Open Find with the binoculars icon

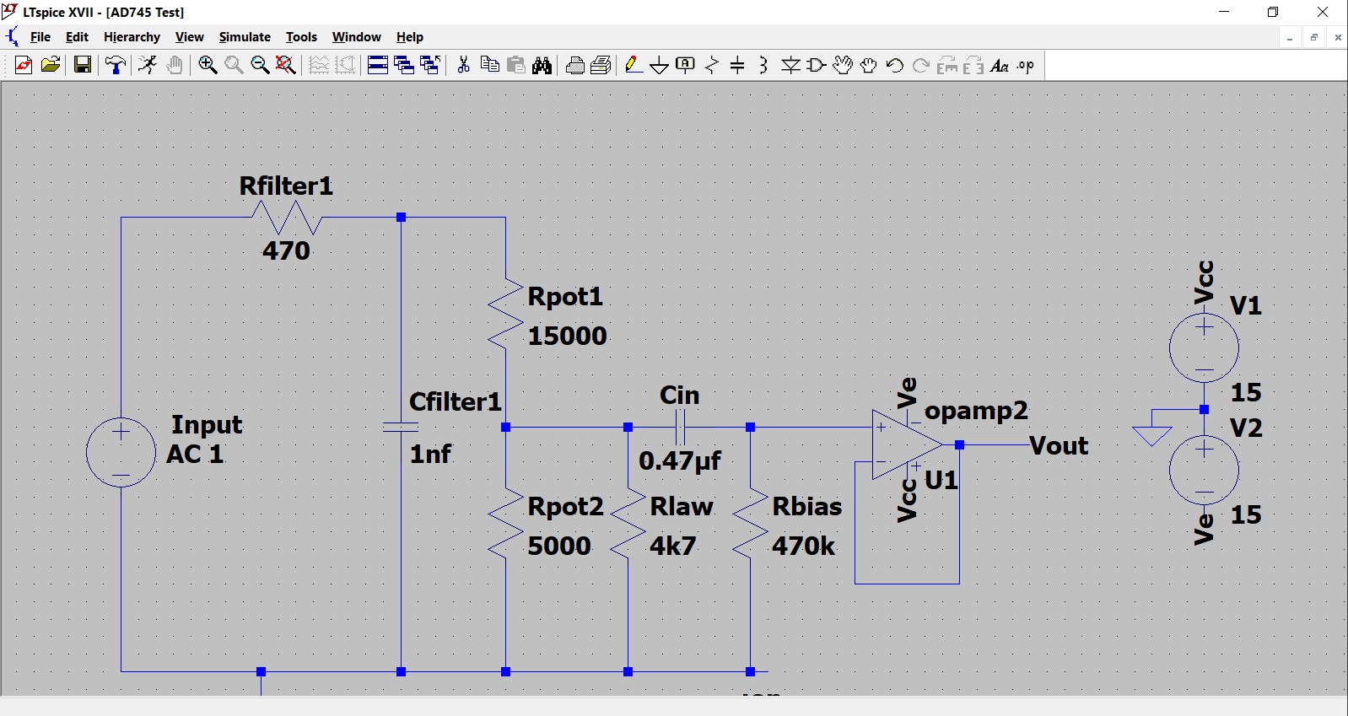coord(542,66)
